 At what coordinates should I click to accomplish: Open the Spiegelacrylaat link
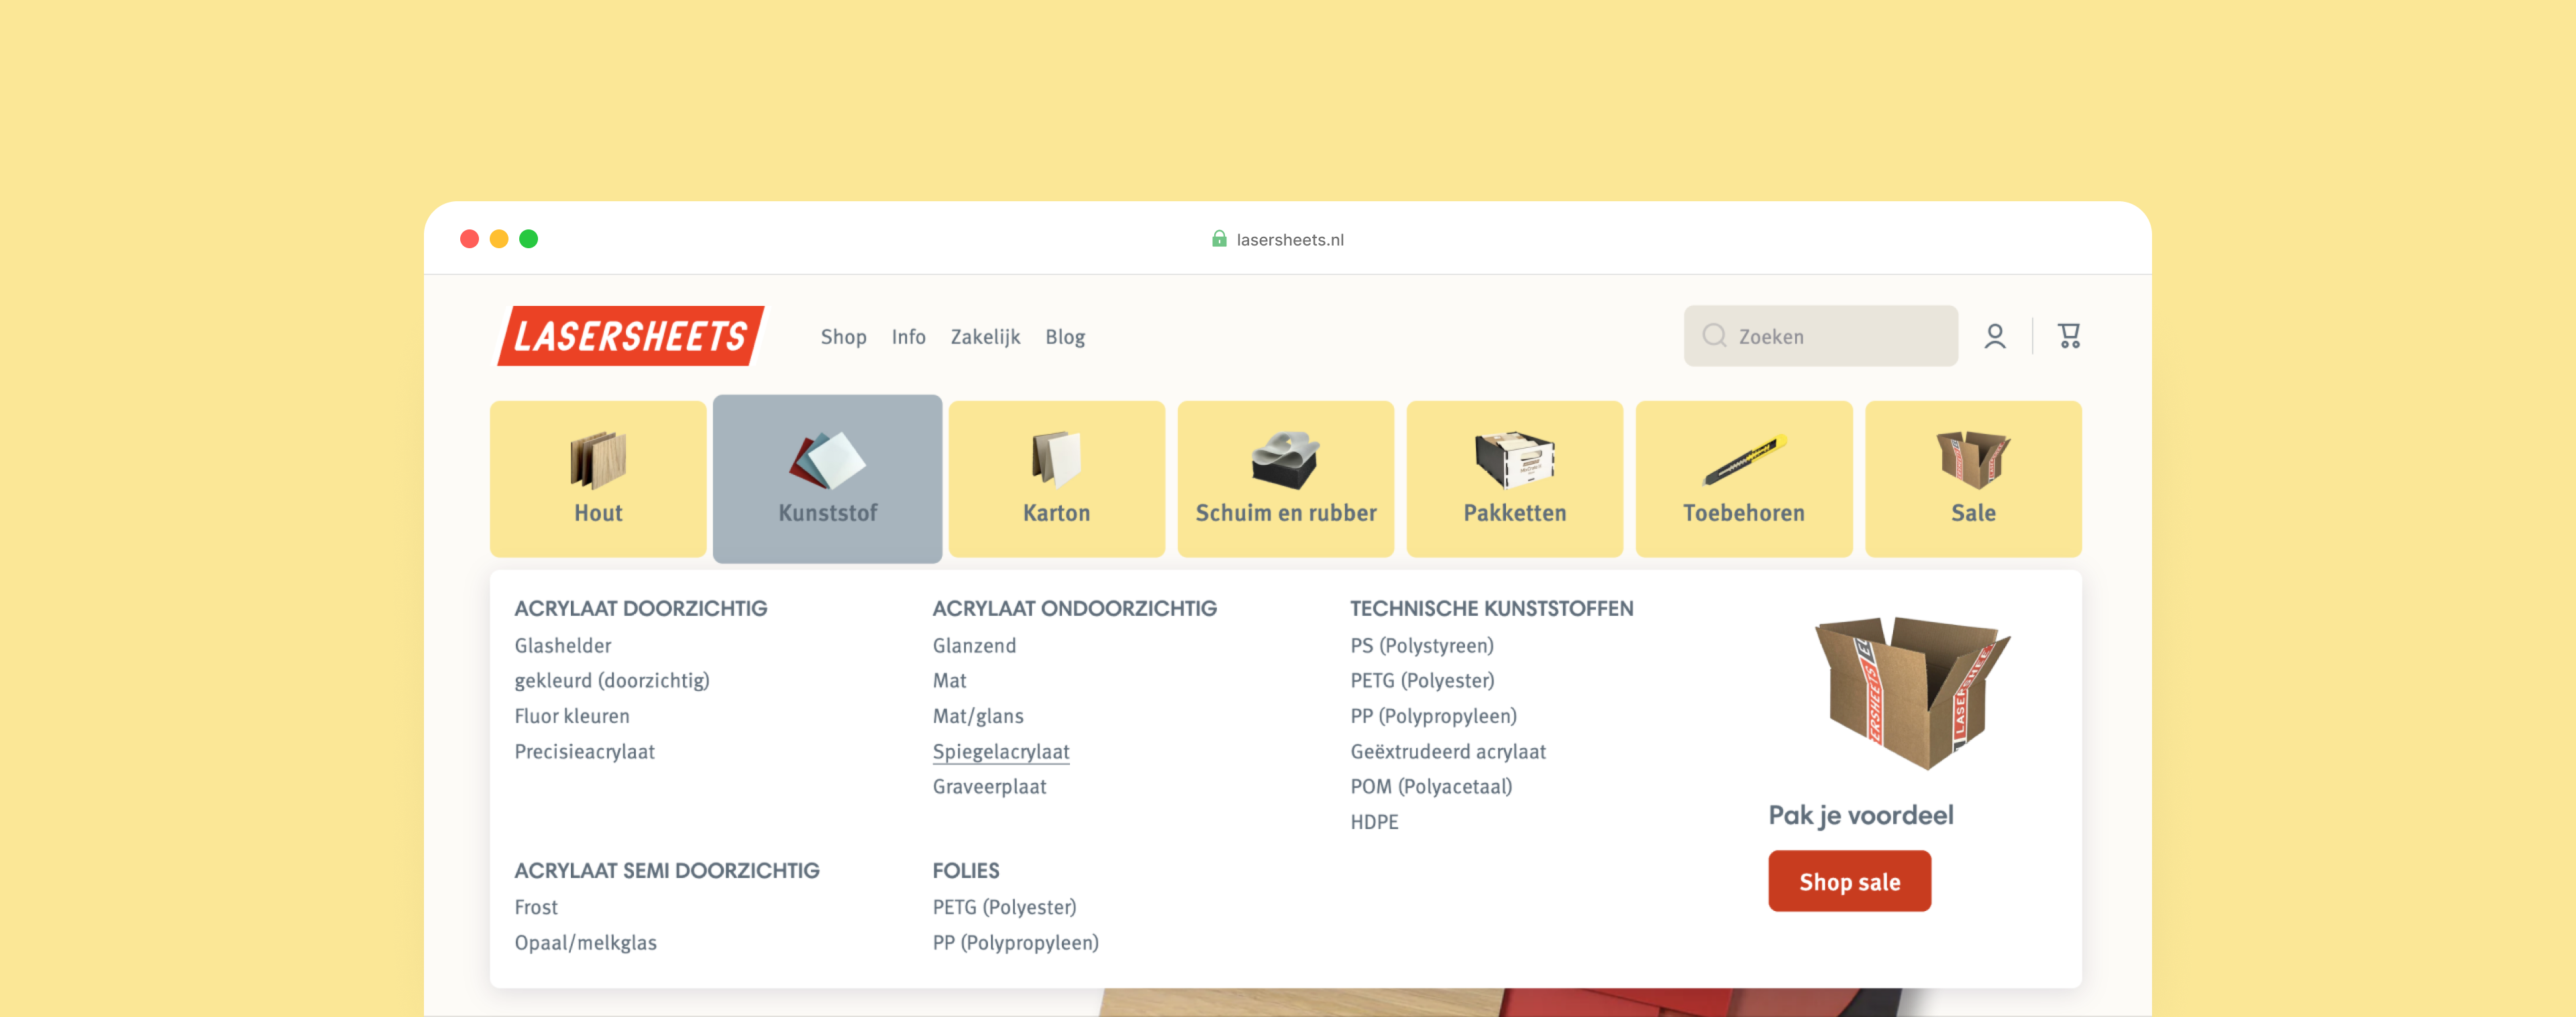pos(1000,751)
